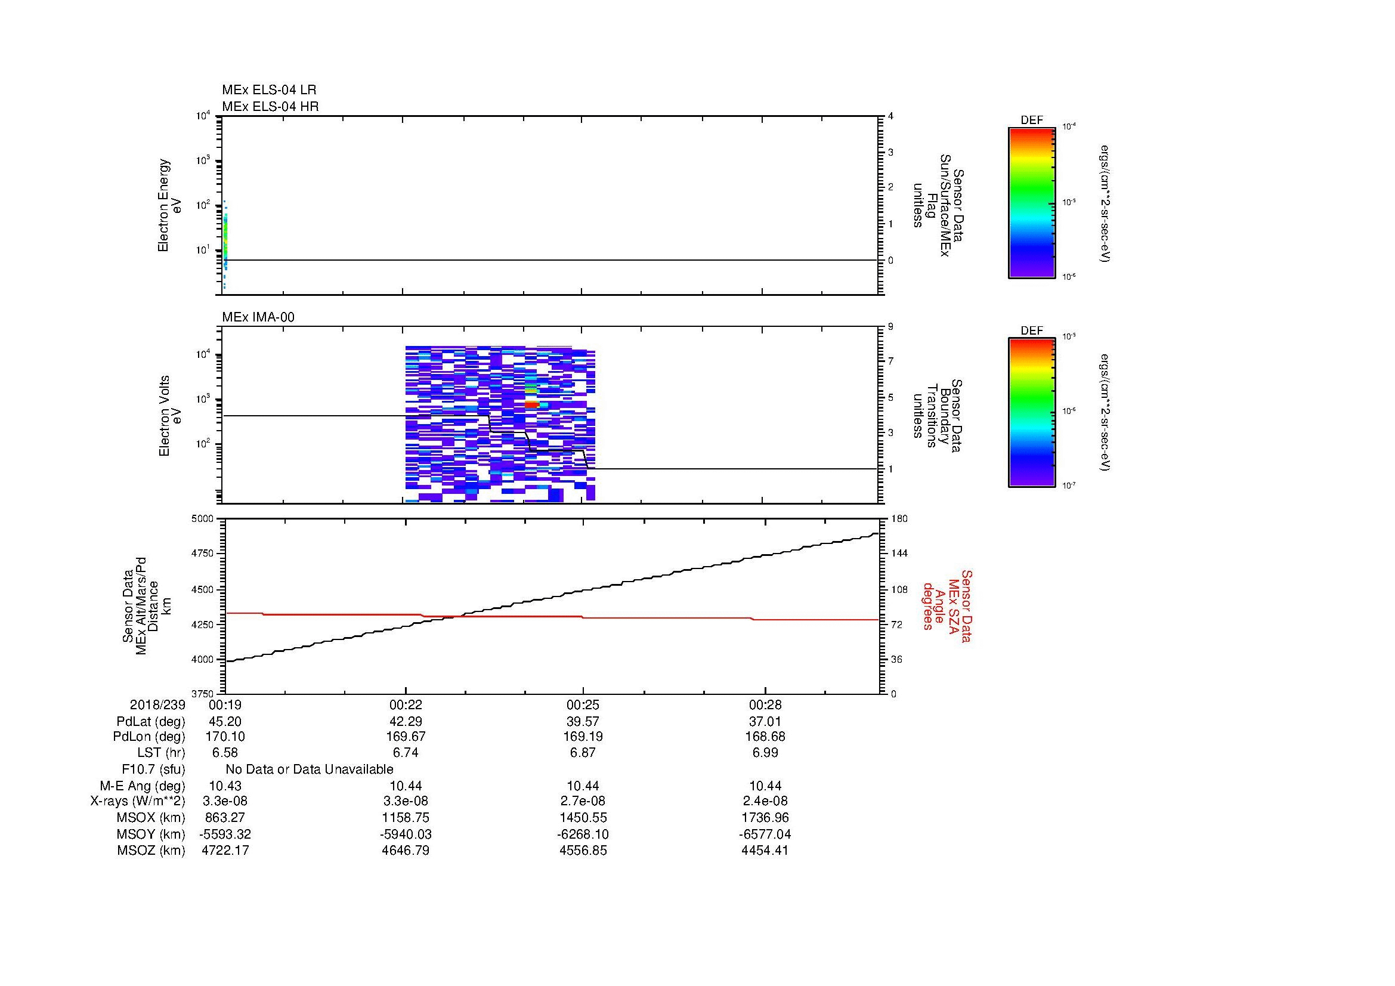
Task: Click PdLat value '39.57'
Action: [x=583, y=722]
